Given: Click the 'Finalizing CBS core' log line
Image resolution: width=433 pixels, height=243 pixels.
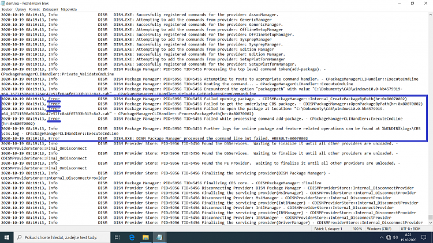Looking at the screenshot, I should coord(161,183).
